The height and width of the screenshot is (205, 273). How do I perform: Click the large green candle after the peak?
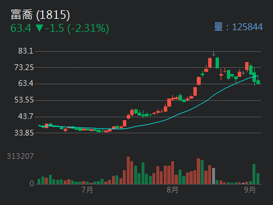pos(217,63)
